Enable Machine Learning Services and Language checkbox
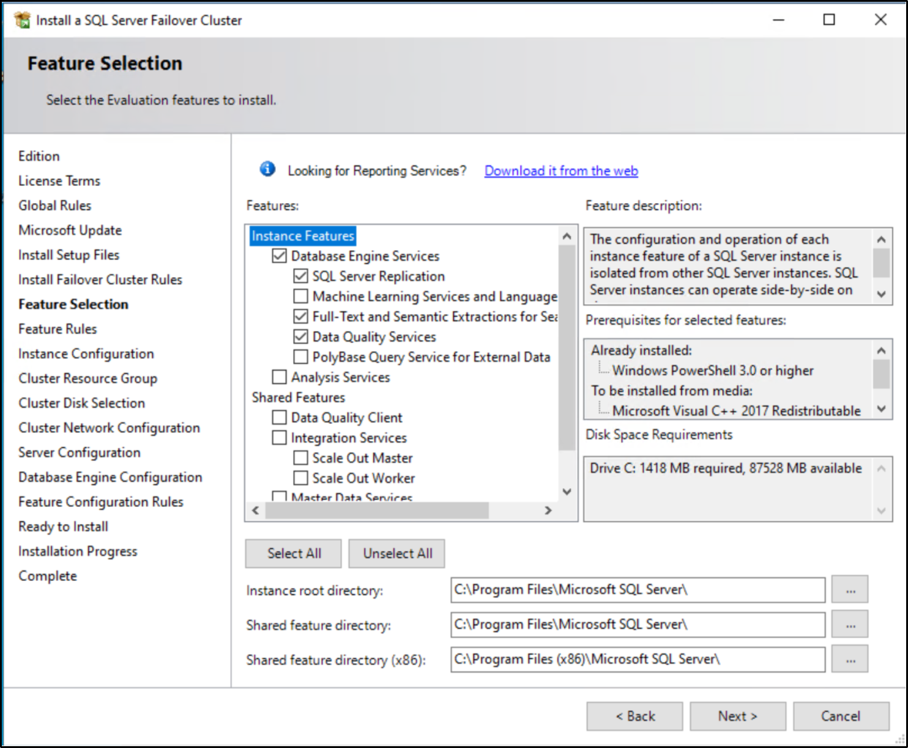Viewport: 908px width, 748px height. (300, 296)
